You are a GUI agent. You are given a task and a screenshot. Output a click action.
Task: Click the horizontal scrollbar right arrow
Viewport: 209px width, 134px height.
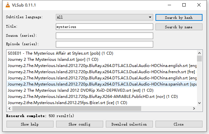point(194,109)
